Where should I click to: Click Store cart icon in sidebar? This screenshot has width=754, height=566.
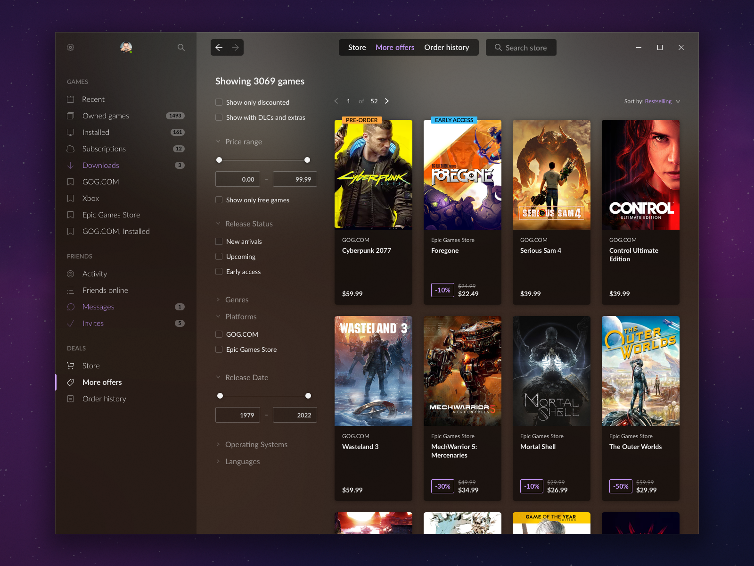[x=71, y=366]
